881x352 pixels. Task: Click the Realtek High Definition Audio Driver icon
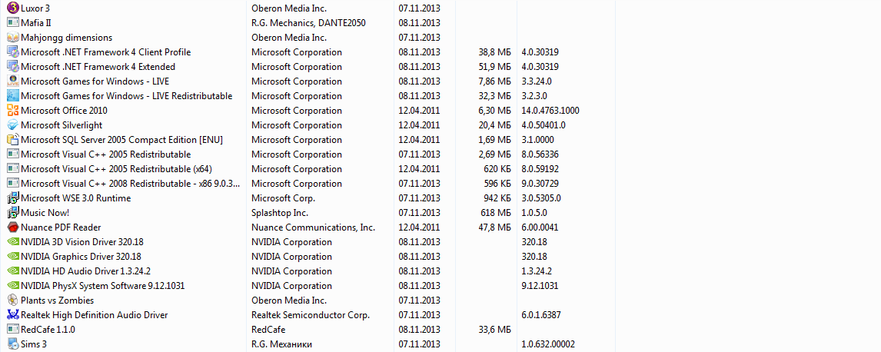(x=12, y=315)
